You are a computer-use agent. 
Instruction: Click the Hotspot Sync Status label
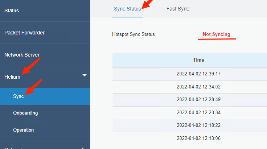tap(133, 34)
